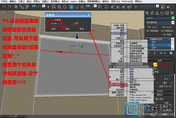176x118 pixels.
Task: Collapse the 可编辑多边形 stack entry
Action: 148,39
